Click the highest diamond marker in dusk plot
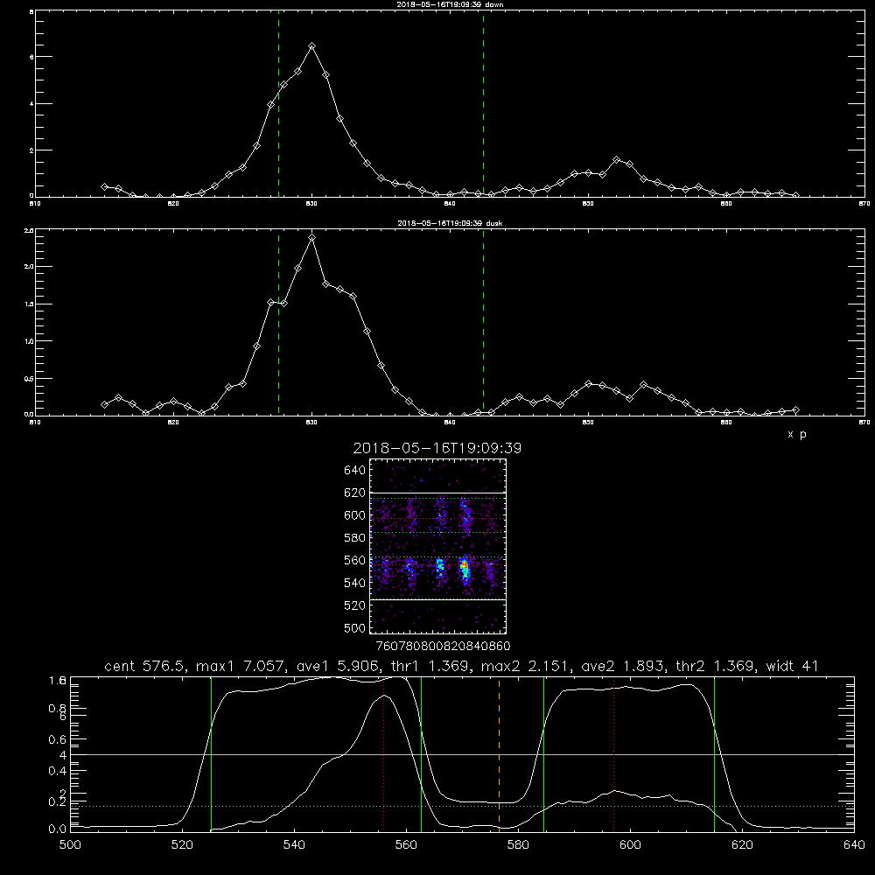875x875 pixels. point(312,238)
